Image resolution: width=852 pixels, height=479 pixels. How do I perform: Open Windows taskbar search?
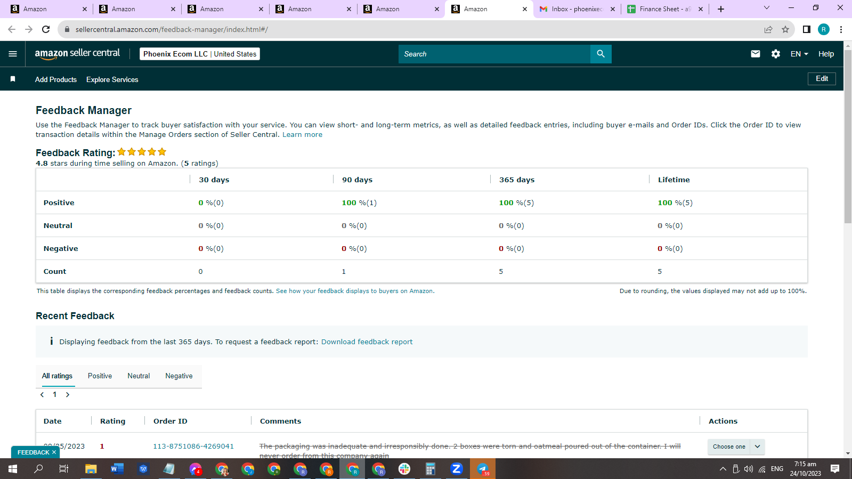[x=38, y=469]
